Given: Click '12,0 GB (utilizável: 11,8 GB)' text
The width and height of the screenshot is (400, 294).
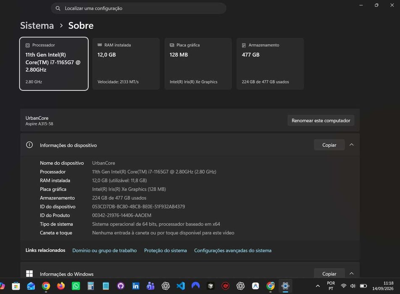Looking at the screenshot, I should click(119, 180).
